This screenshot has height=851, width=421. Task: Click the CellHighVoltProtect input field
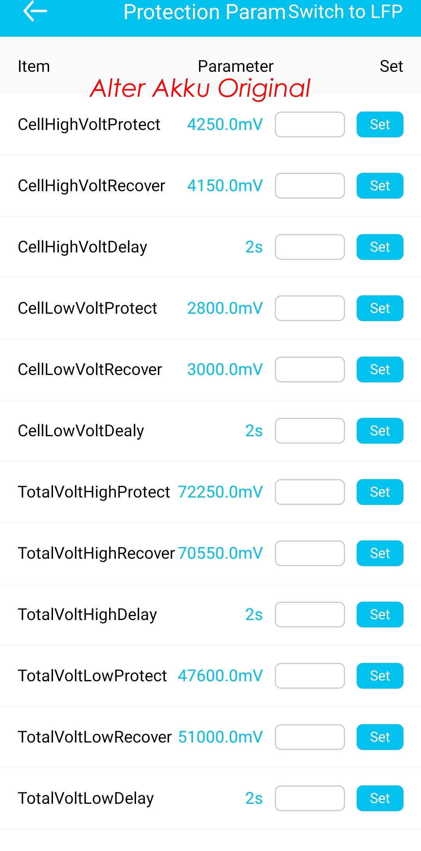(310, 124)
